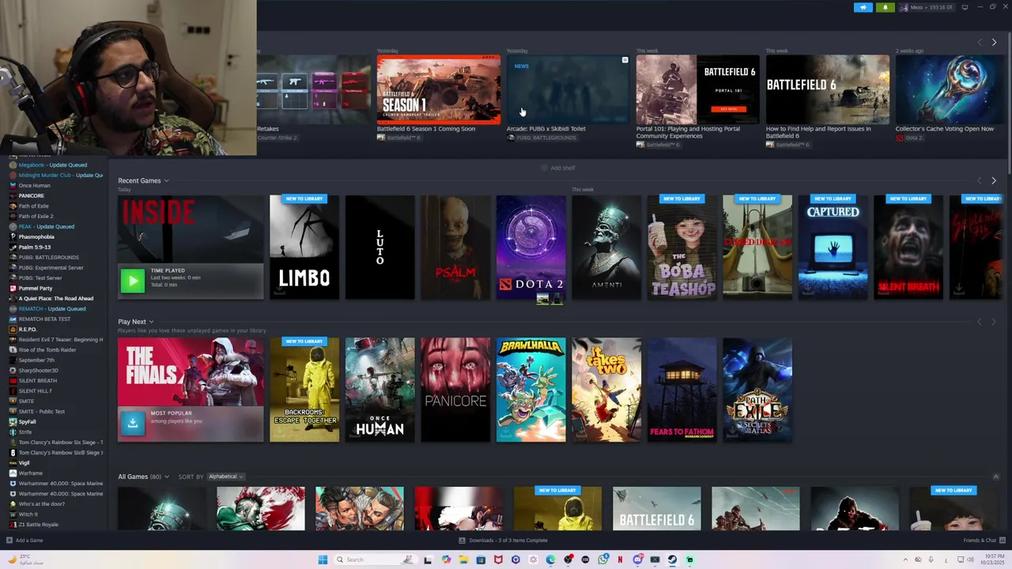Open weather widget on taskbar
Screen dimensions: 1012x569
click(x=25, y=560)
